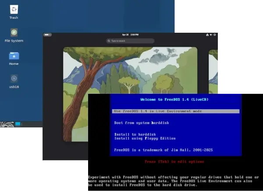Click the Experiment with FreeDOS description text
Image resolution: width=263 pixels, height=192 pixels.
click(x=174, y=181)
